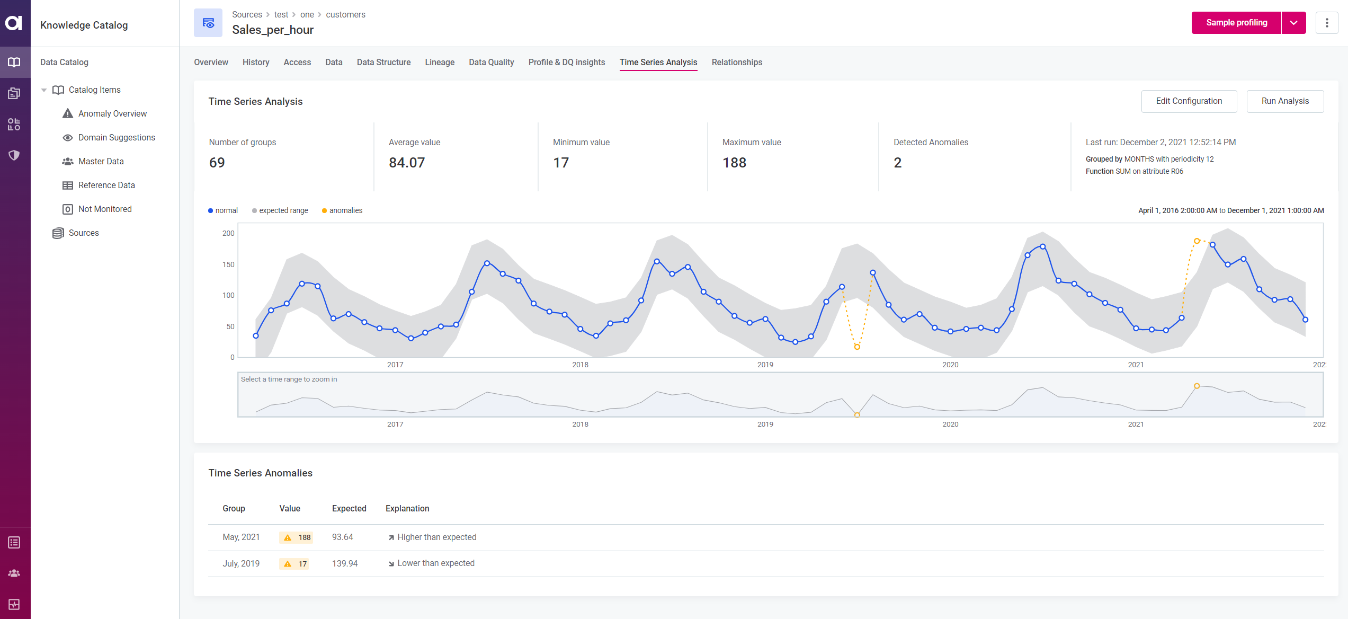
Task: Click the time range zoom selector strip
Action: (780, 395)
